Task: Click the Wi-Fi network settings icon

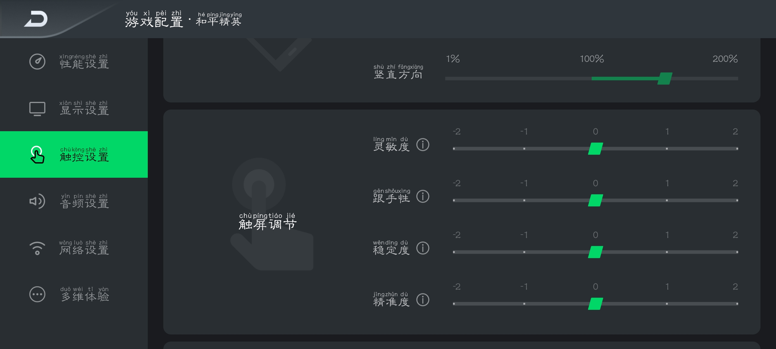Action: pos(38,248)
